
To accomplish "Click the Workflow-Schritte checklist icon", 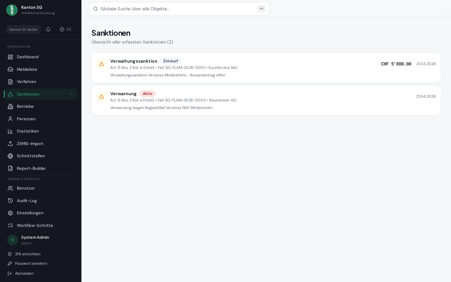I will 10,225.
